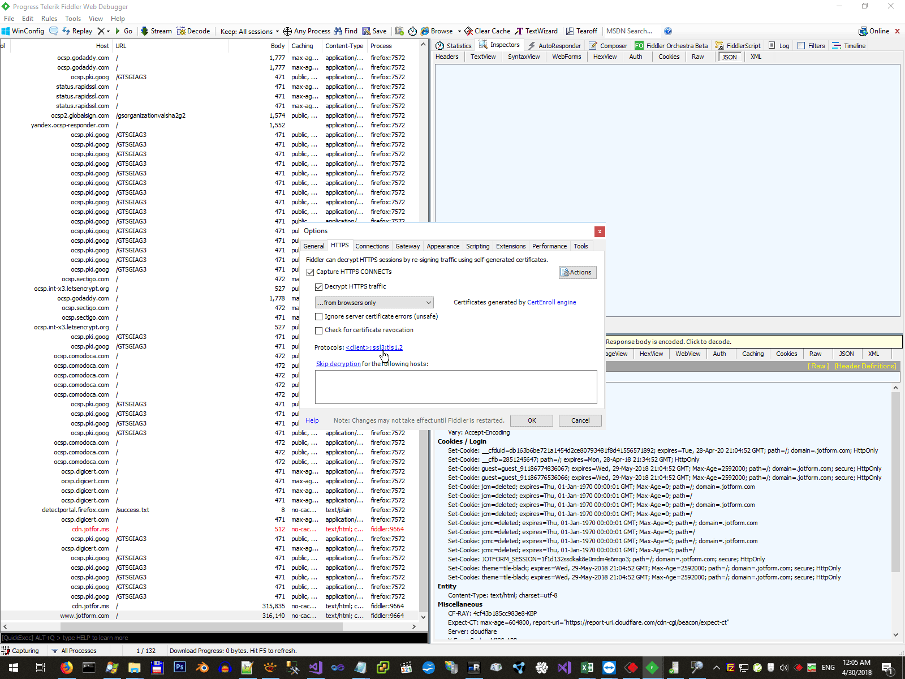Click the session list scroll-down arrow
This screenshot has height=679, width=905.
(x=423, y=617)
